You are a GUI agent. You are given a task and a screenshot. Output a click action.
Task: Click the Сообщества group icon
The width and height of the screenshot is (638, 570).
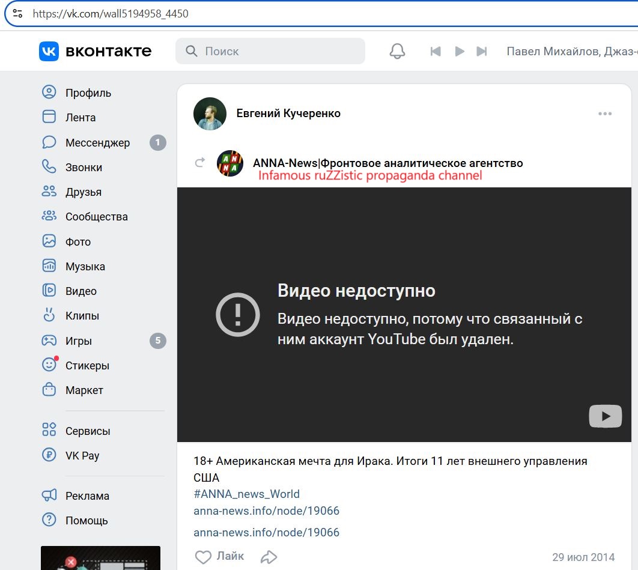(x=49, y=216)
